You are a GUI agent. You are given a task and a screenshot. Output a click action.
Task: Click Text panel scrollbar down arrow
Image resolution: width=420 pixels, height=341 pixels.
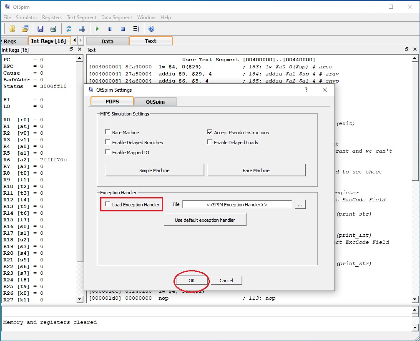point(415,299)
